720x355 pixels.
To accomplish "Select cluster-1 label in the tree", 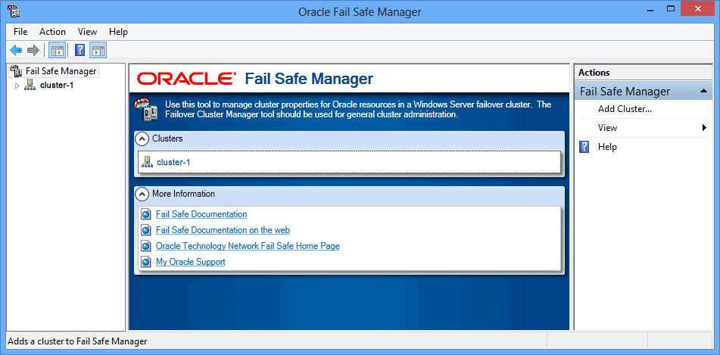I will (57, 85).
